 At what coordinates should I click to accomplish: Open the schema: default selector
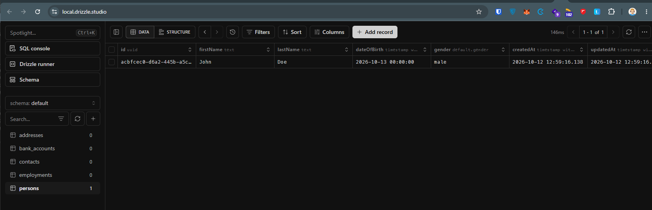(x=52, y=103)
